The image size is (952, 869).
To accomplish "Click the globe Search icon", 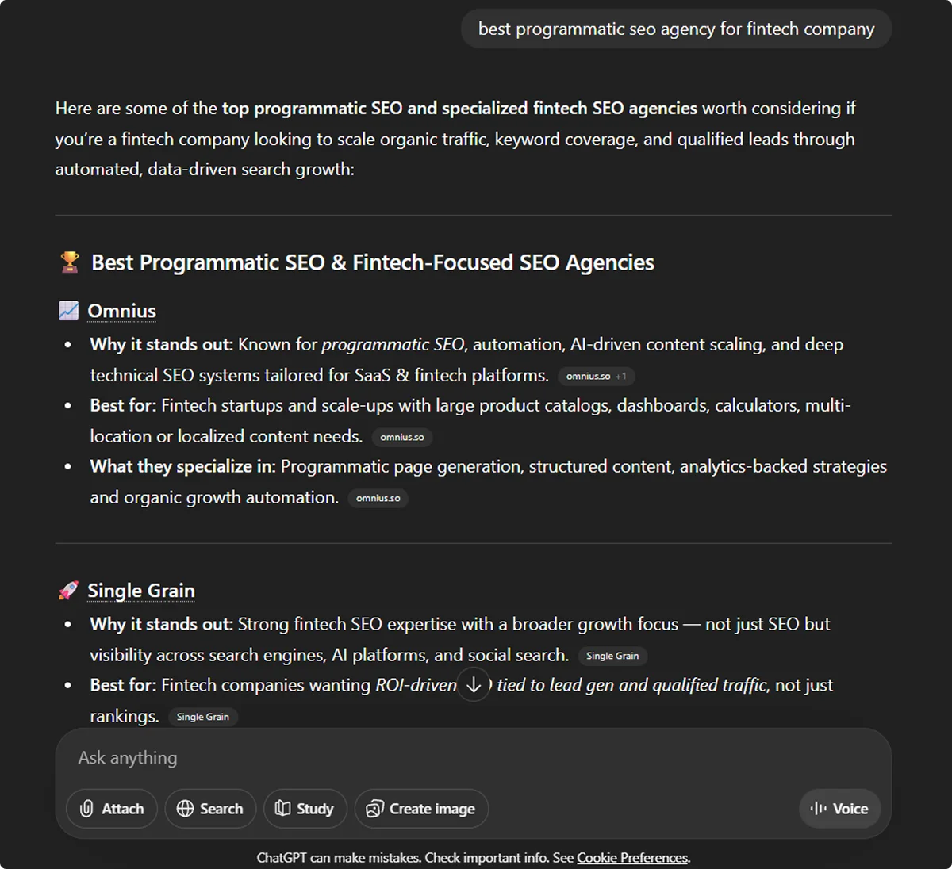I will coord(185,809).
